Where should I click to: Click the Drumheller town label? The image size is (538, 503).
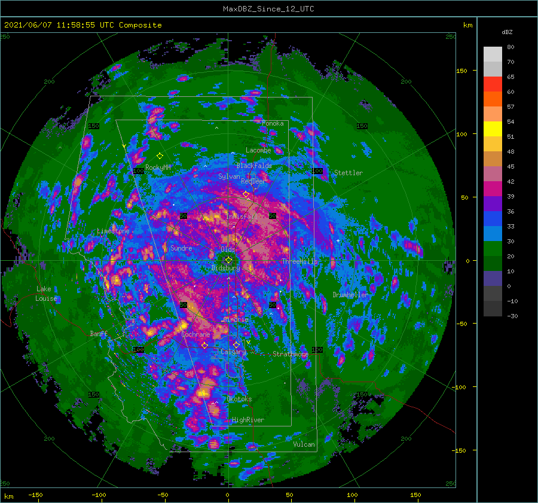350,295
